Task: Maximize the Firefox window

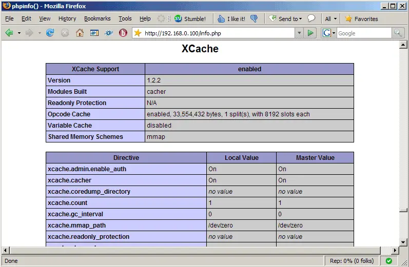Action: coord(393,6)
